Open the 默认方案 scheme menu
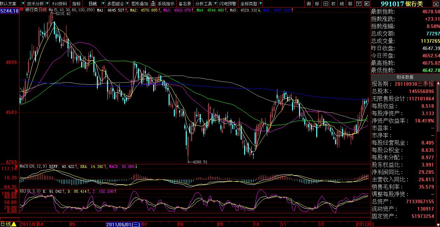Image resolution: width=440 pixels, height=227 pixels. pos(8,3)
